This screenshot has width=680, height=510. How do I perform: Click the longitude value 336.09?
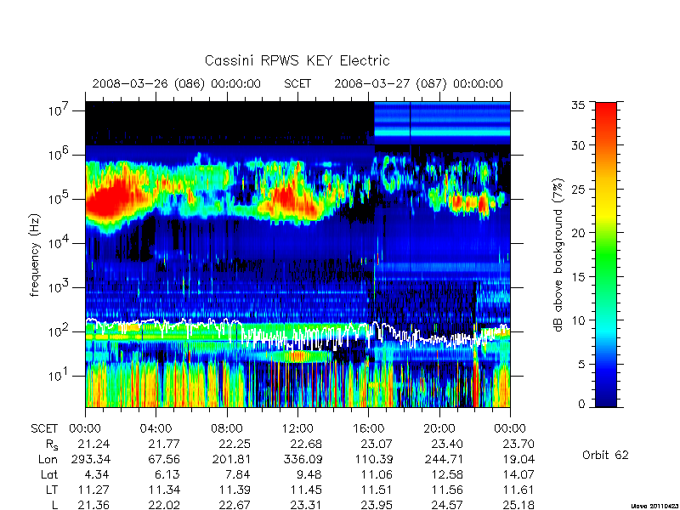(x=302, y=459)
